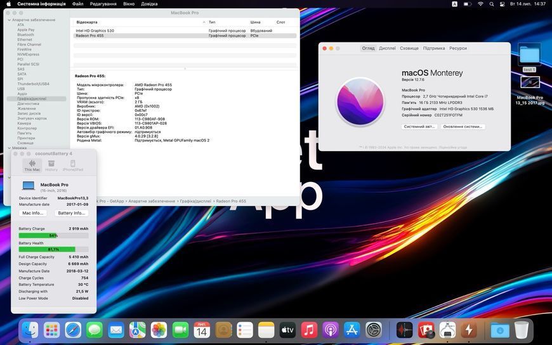Viewport: 552px width, 345px height.
Task: Click battery status icon in menu bar
Action: click(468, 4)
